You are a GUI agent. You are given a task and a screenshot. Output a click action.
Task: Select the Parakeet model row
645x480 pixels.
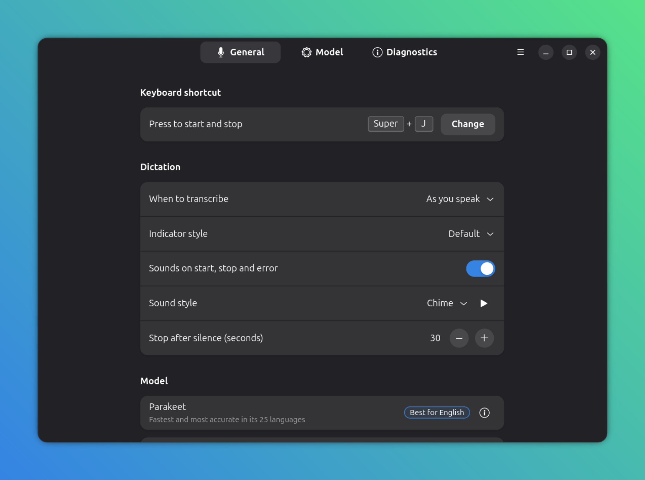pyautogui.click(x=322, y=413)
